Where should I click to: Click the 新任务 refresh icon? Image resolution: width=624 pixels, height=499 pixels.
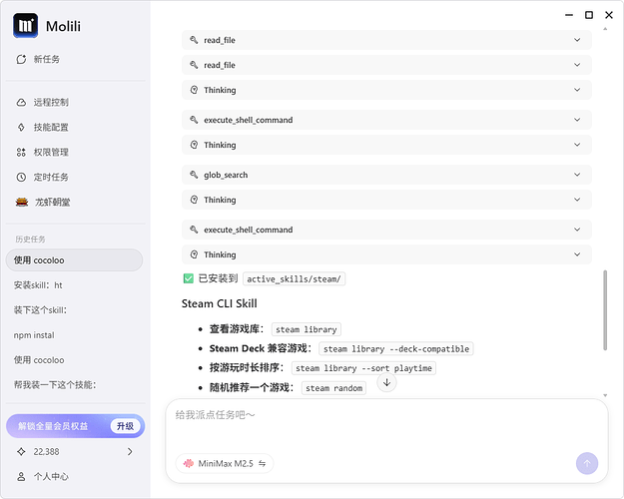(21, 59)
